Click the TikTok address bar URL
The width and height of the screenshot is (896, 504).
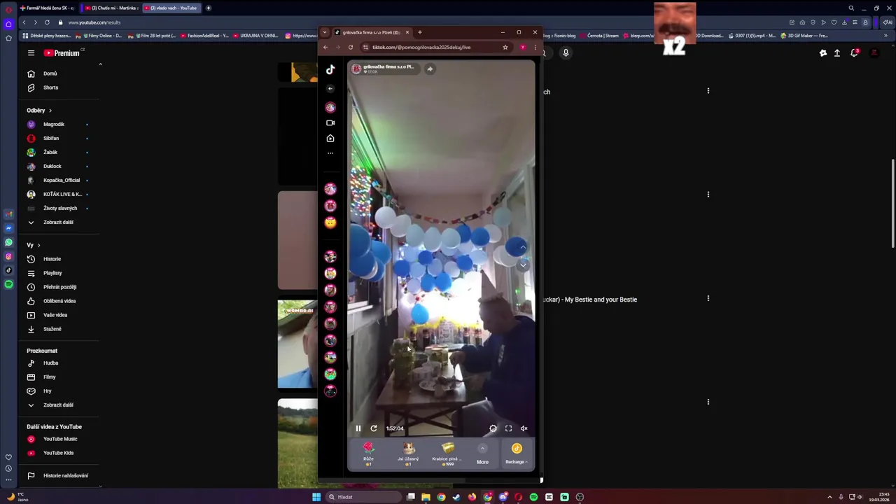click(421, 47)
